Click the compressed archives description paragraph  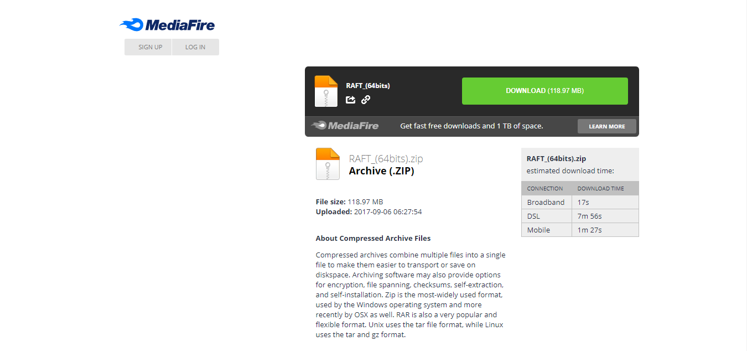click(410, 295)
